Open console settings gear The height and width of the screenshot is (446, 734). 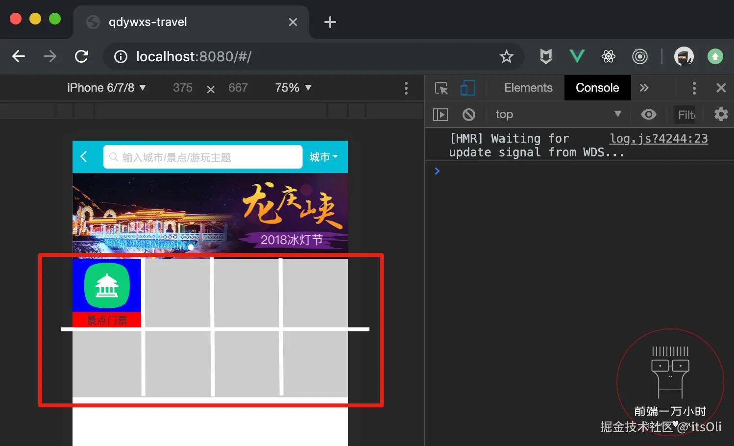721,115
